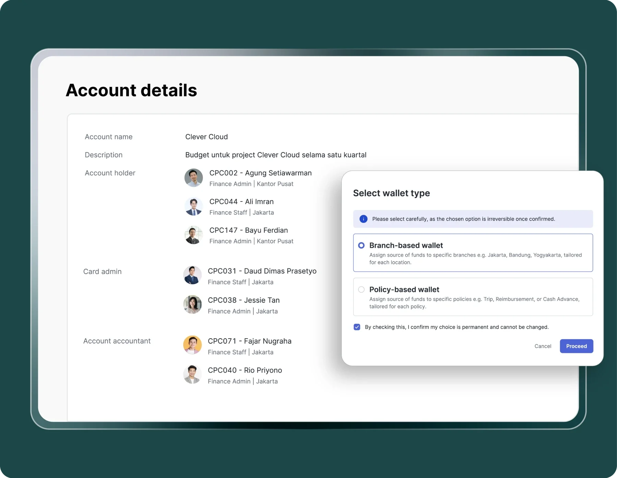Click Jessie Tan's profile photo
Viewport: 617px width, 478px height.
192,305
